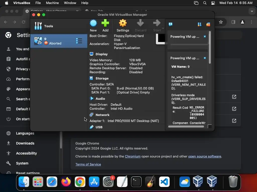Screen dimensions: 257x192
Task: Click the 128 MB video memory value
Action: [x=135, y=60]
